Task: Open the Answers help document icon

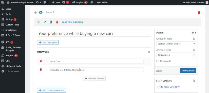Action: pos(149,52)
